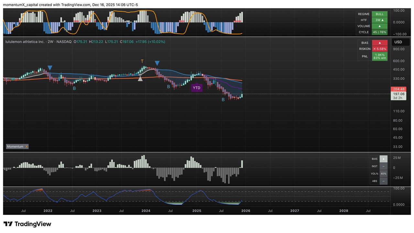
Task: Select the gray up-triangle signal before 2024
Action: [x=140, y=78]
